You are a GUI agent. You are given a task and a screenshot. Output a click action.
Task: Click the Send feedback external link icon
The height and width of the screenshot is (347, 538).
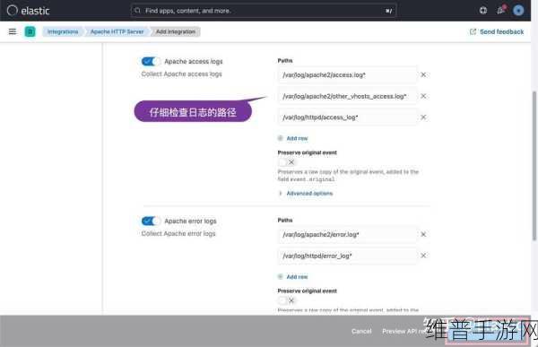tap(473, 31)
